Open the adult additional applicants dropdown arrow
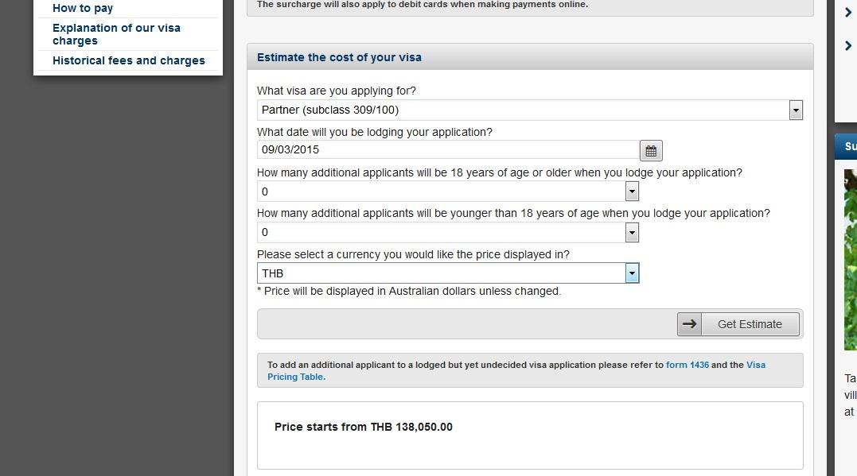The height and width of the screenshot is (476, 857). tap(632, 192)
